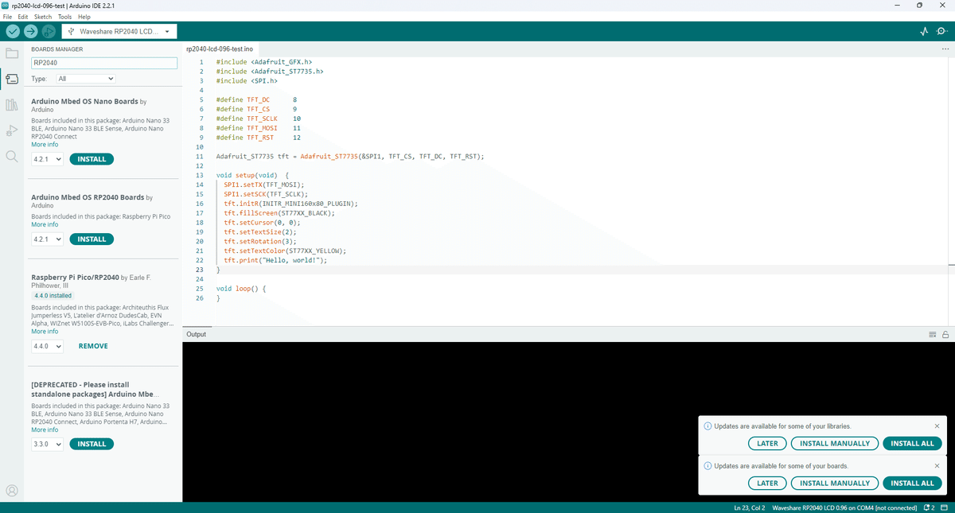Toggle the output scroll lock icon
Image resolution: width=955 pixels, height=513 pixels.
click(945, 335)
